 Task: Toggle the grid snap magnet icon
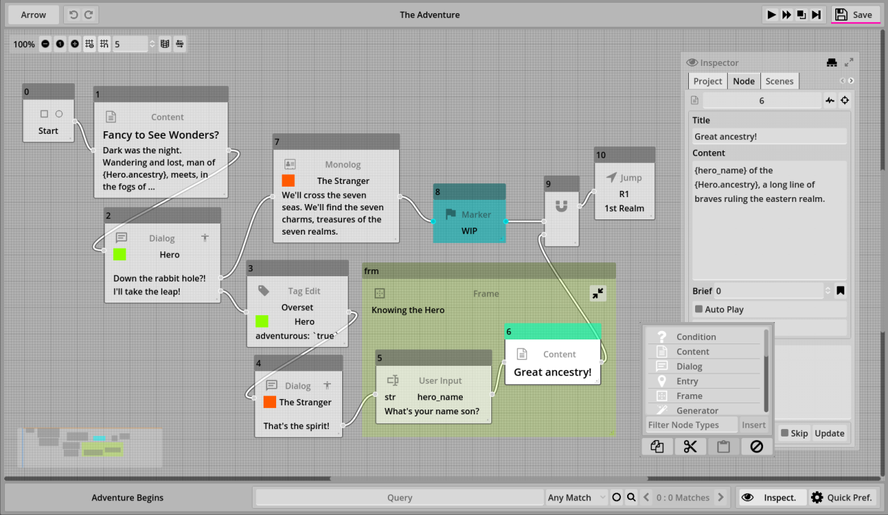pyautogui.click(x=104, y=44)
